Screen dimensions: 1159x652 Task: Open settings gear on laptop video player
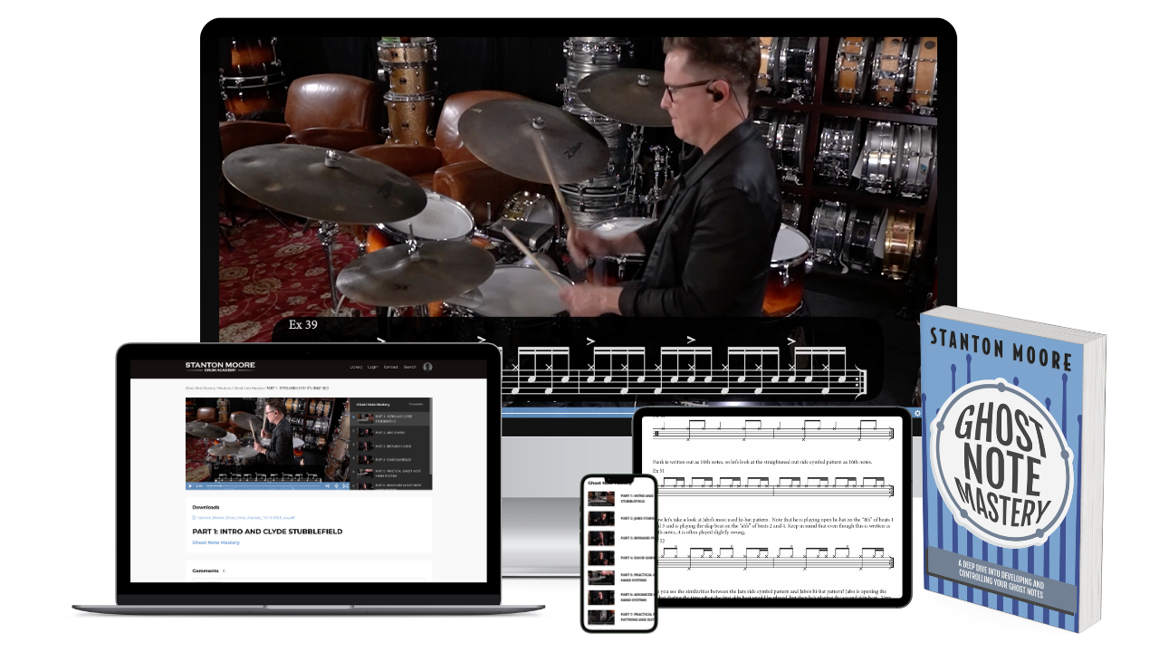[x=336, y=485]
